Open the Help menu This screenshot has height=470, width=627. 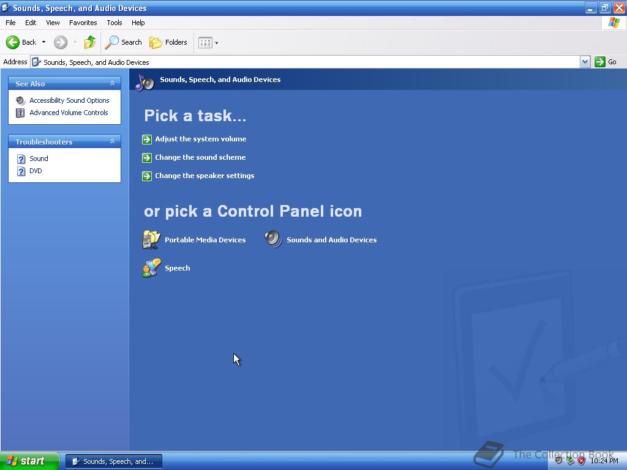point(138,23)
